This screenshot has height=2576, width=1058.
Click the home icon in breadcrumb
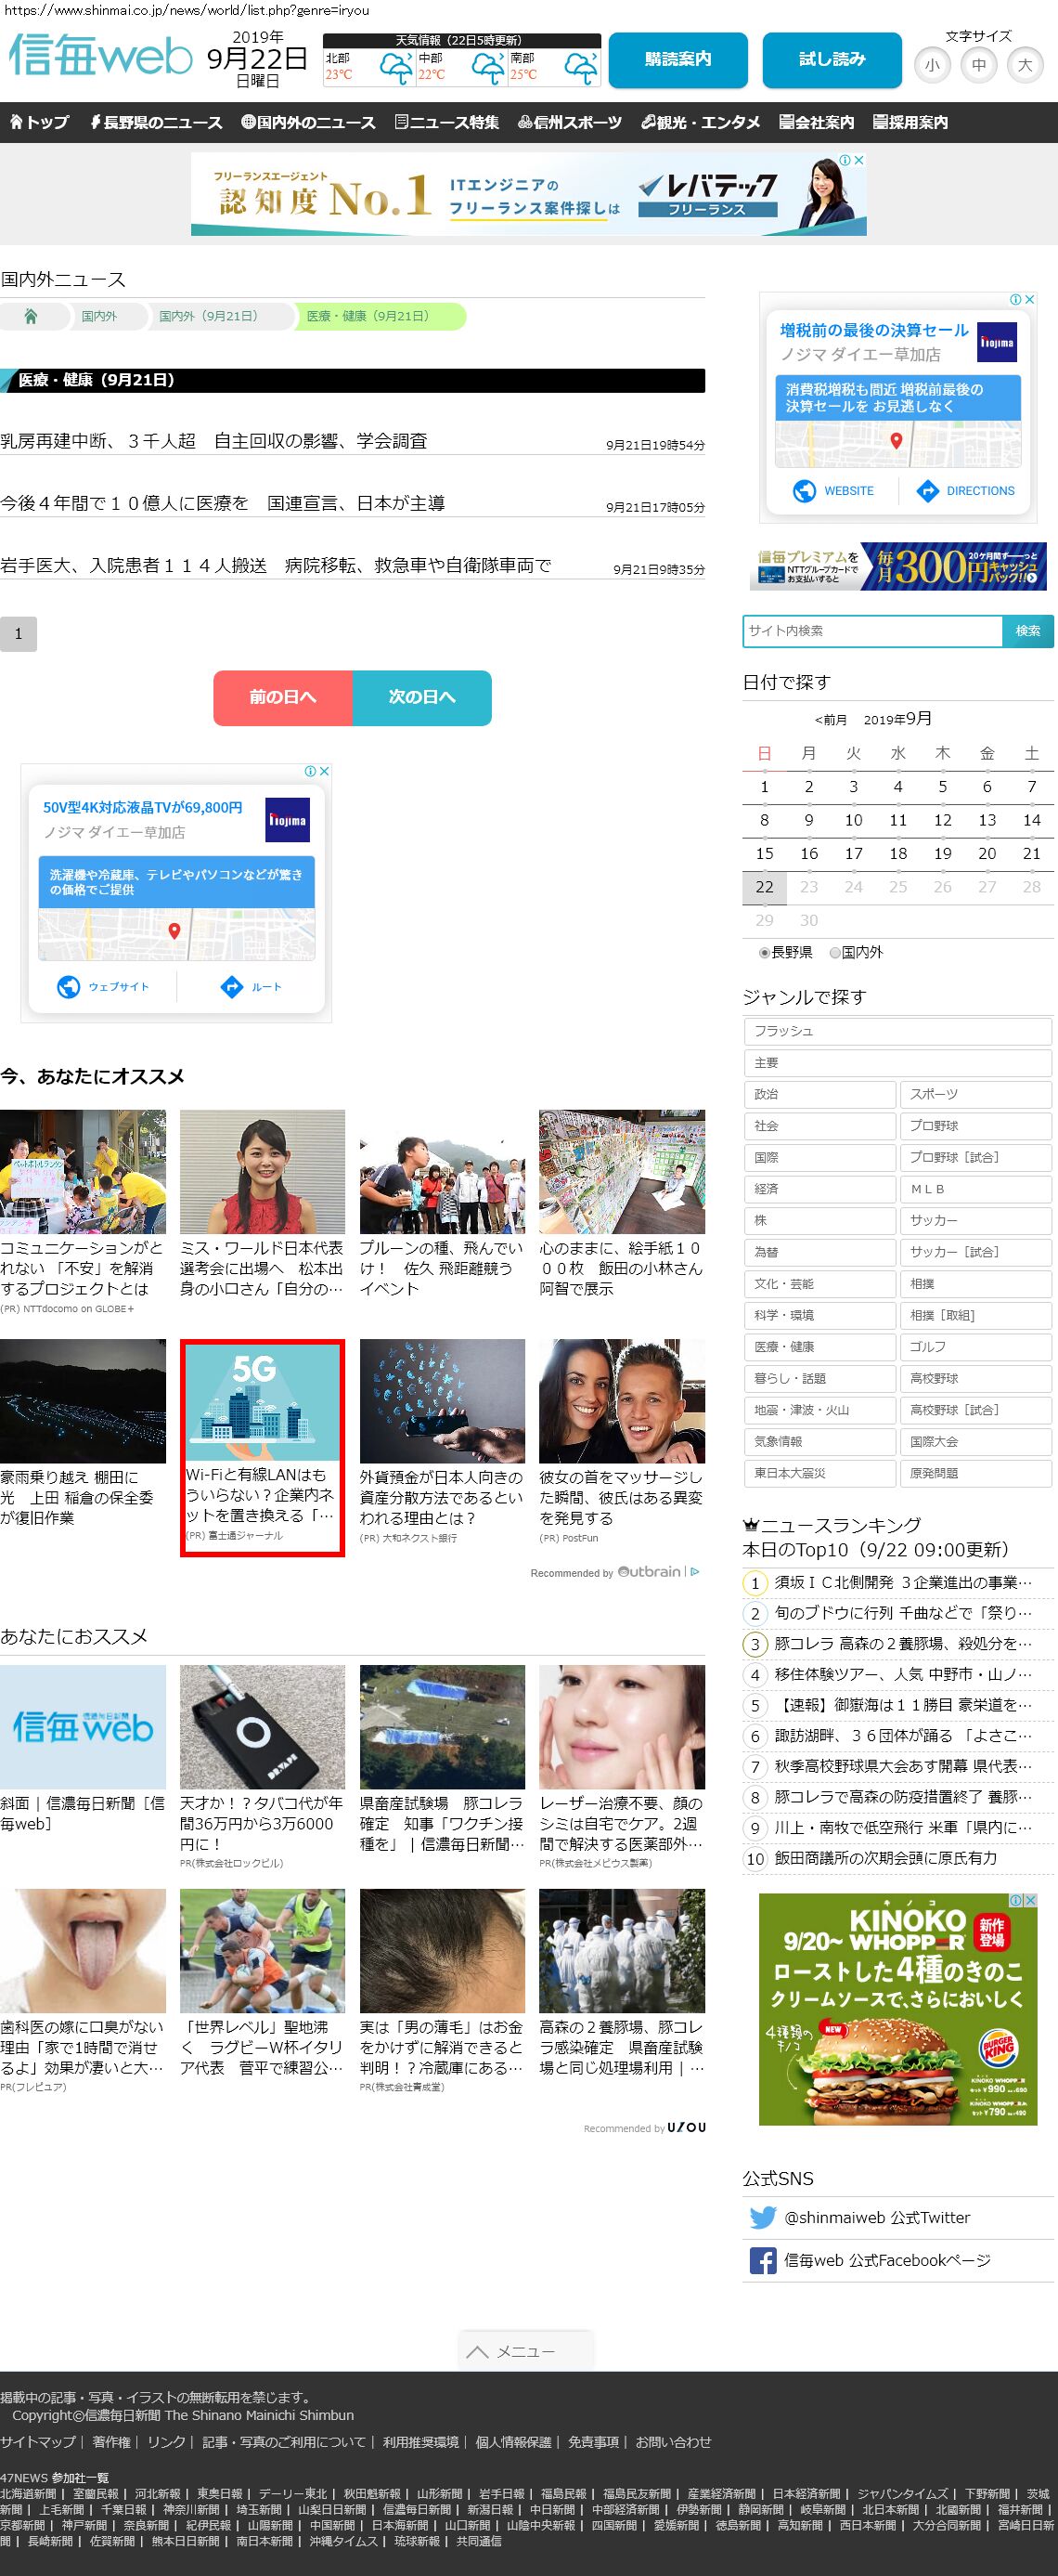point(30,316)
